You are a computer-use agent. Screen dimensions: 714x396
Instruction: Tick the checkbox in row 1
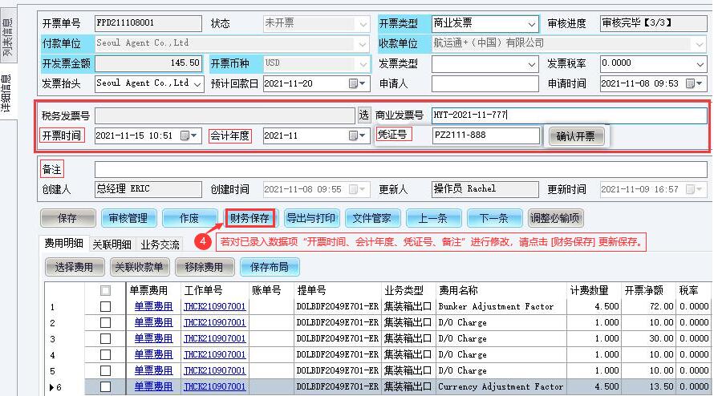point(105,306)
